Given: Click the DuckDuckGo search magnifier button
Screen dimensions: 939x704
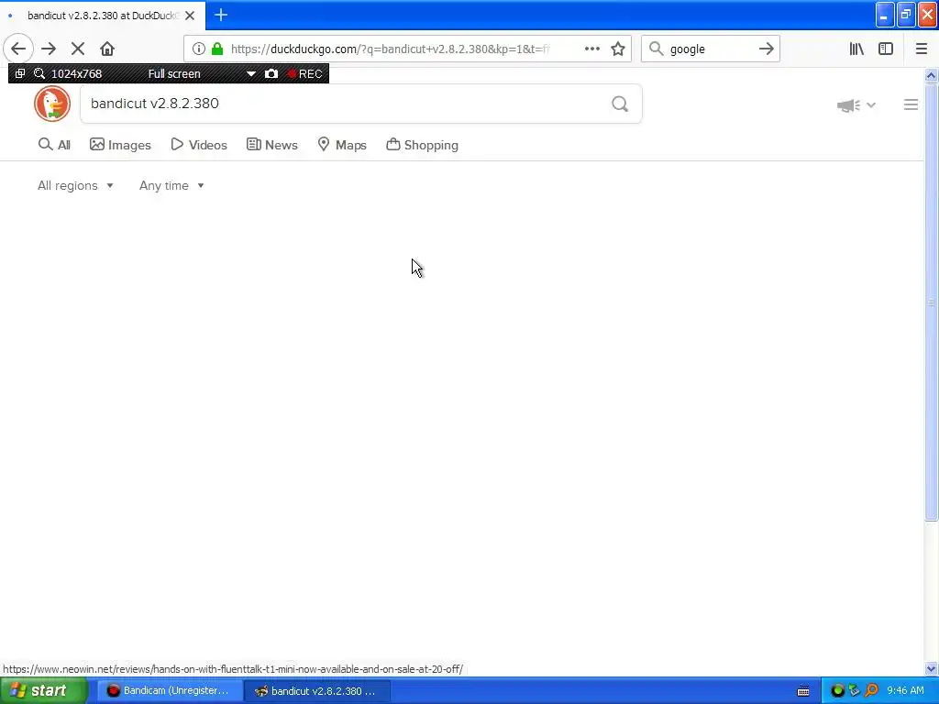Looking at the screenshot, I should (x=620, y=104).
